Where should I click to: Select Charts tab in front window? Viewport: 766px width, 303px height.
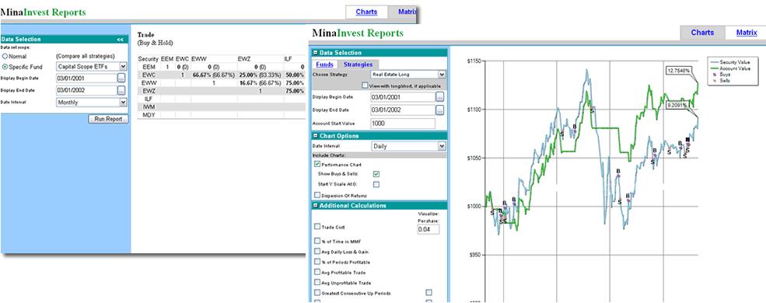tap(702, 33)
